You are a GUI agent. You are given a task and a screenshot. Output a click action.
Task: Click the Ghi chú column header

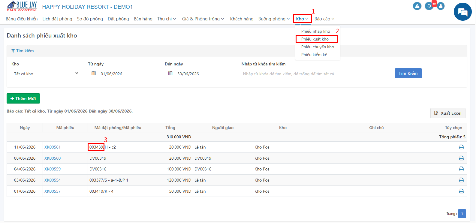pos(376,128)
